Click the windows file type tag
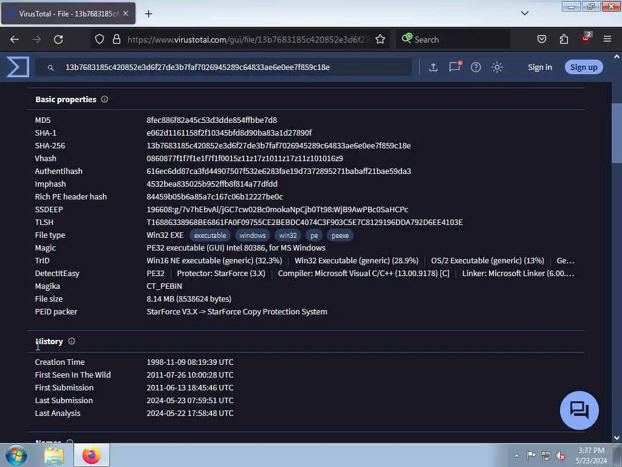 point(252,235)
